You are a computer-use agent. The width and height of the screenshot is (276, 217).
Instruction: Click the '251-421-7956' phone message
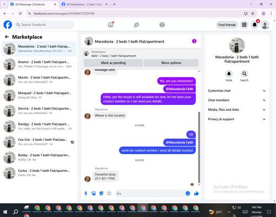pyautogui.click(x=105, y=178)
